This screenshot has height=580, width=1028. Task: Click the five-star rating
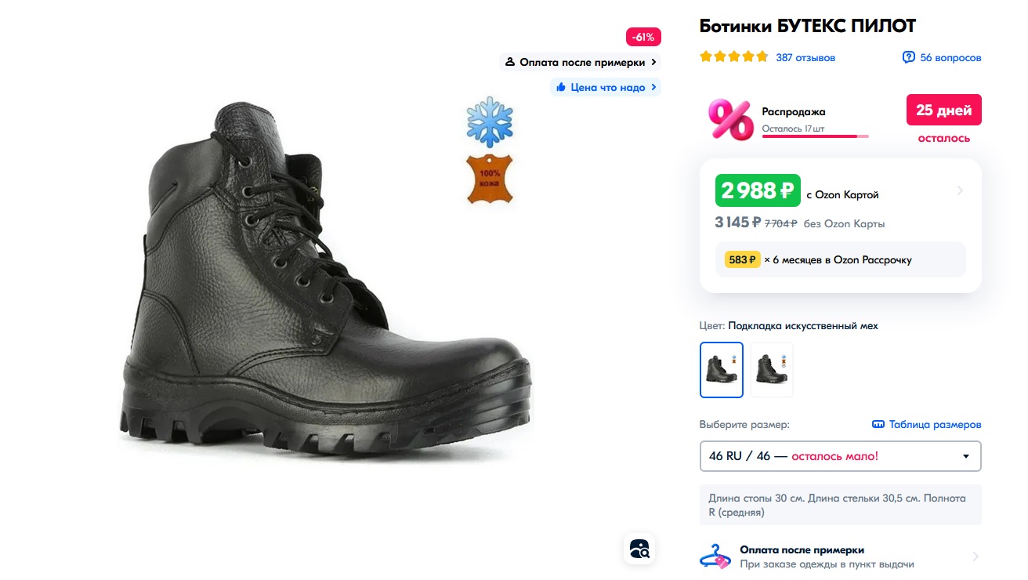point(734,57)
